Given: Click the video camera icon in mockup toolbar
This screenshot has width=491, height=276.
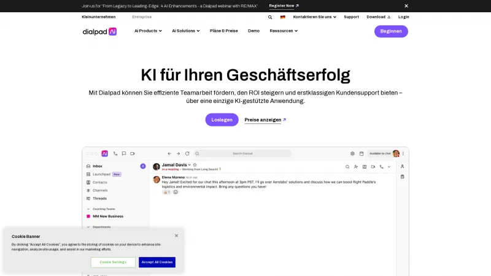Looking at the screenshot, I should point(133,154).
